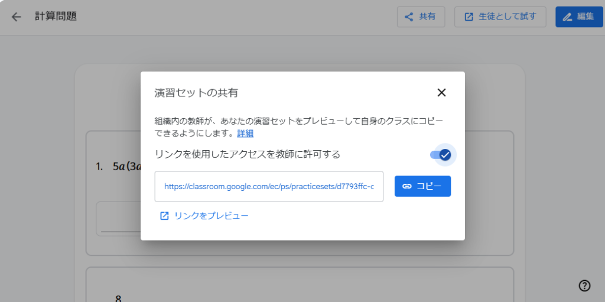Open the 詳細 link
This screenshot has width=605, height=302.
pos(245,134)
